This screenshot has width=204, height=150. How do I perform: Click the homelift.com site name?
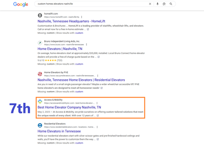click(x=51, y=14)
